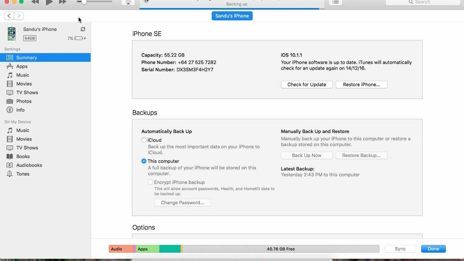Click the 64GB capacity badge
Screen dimensions: 464x261
30,38
